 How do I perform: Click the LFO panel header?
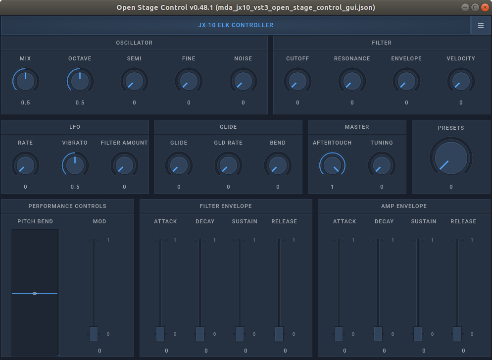[x=75, y=127]
